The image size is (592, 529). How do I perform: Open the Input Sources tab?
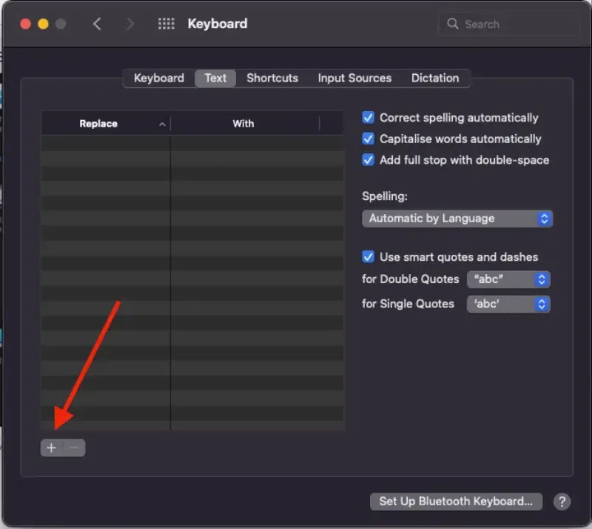click(x=354, y=78)
